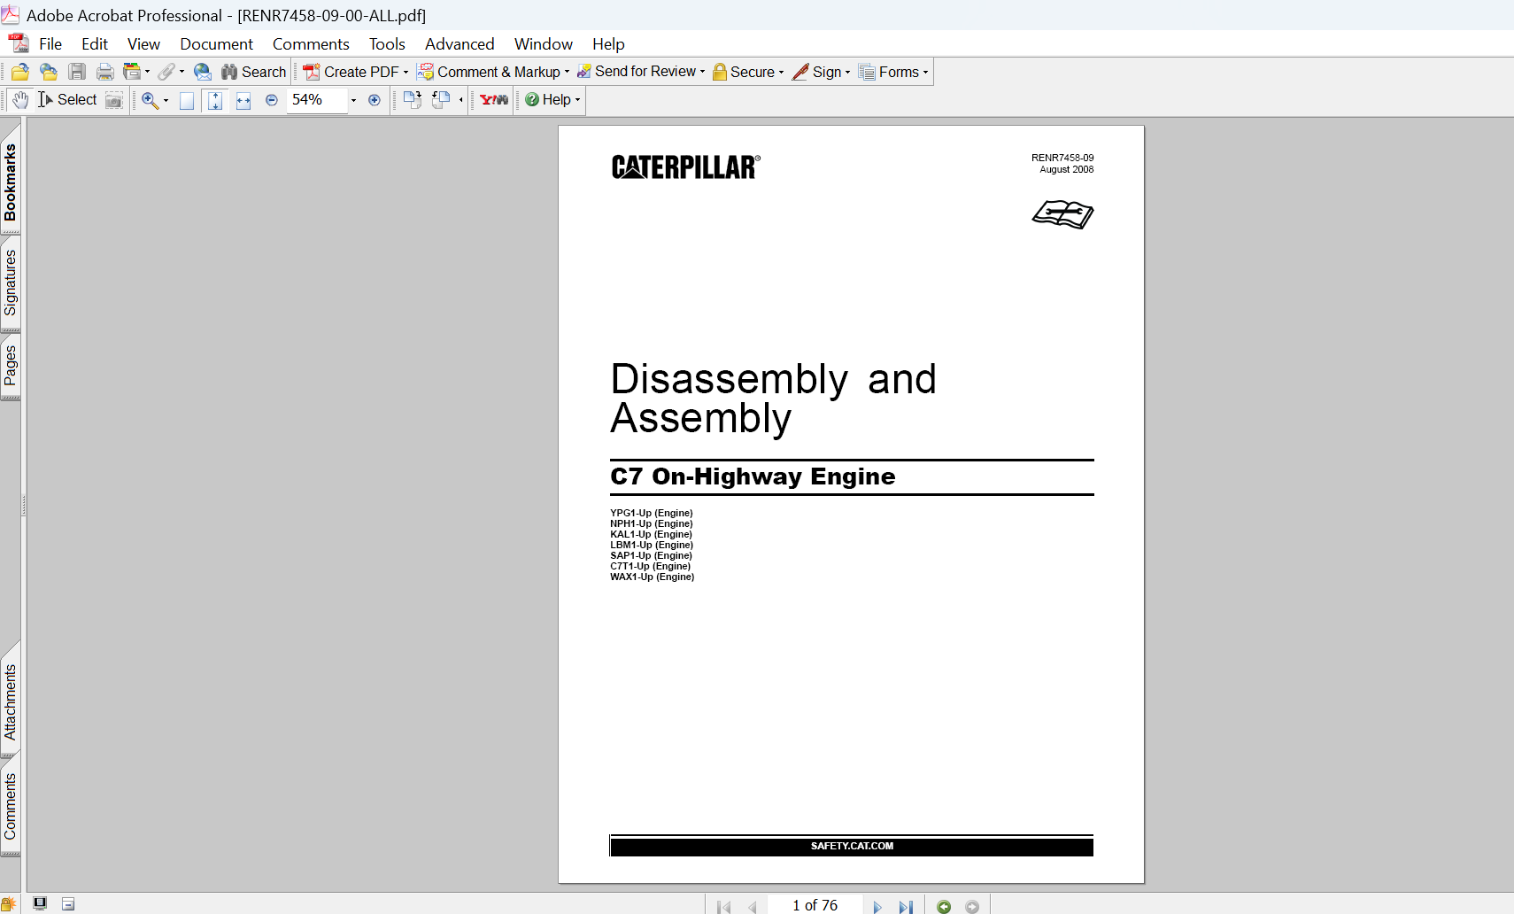Open the Help menu in menu bar
The height and width of the screenshot is (914, 1514).
click(x=608, y=44)
